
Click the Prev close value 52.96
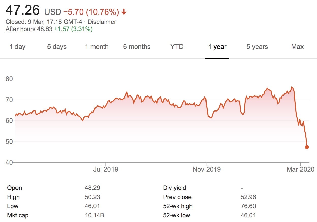(x=248, y=197)
